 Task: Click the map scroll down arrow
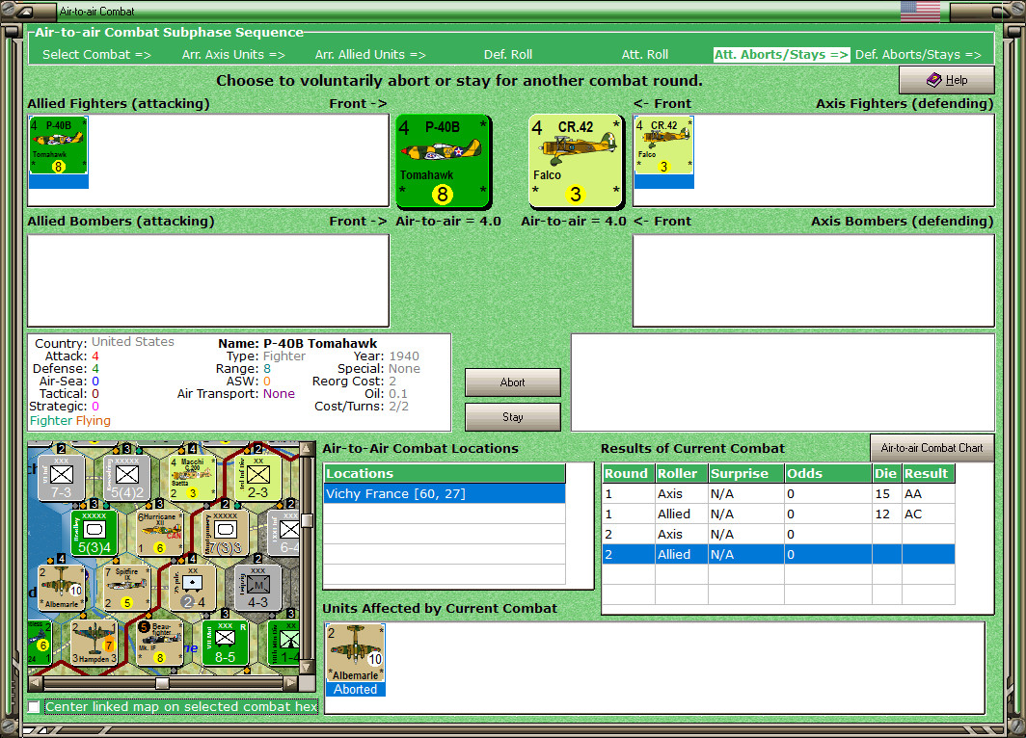pos(306,668)
